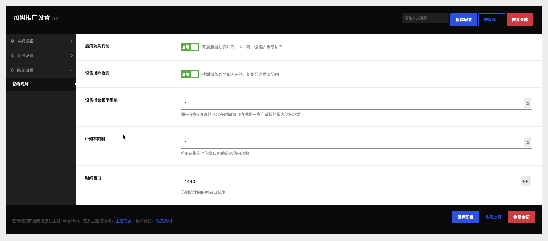This screenshot has height=241, width=548.
Task: Click the 时间窗口 label
Action: pyautogui.click(x=93, y=178)
